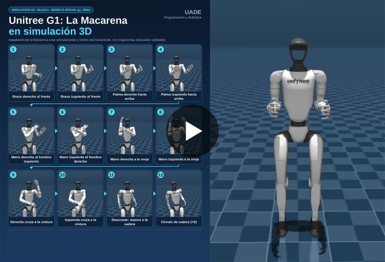385x262 pixels.
Task: Click step 10 Izquierda cruza a la cintura card
Action: (80, 198)
